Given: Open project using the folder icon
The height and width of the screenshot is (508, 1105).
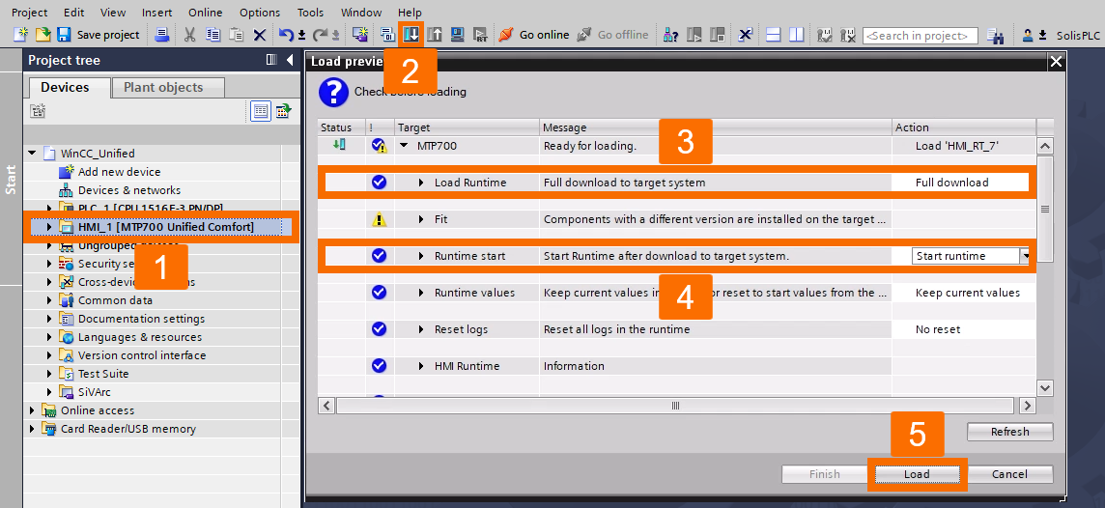Looking at the screenshot, I should pyautogui.click(x=43, y=35).
